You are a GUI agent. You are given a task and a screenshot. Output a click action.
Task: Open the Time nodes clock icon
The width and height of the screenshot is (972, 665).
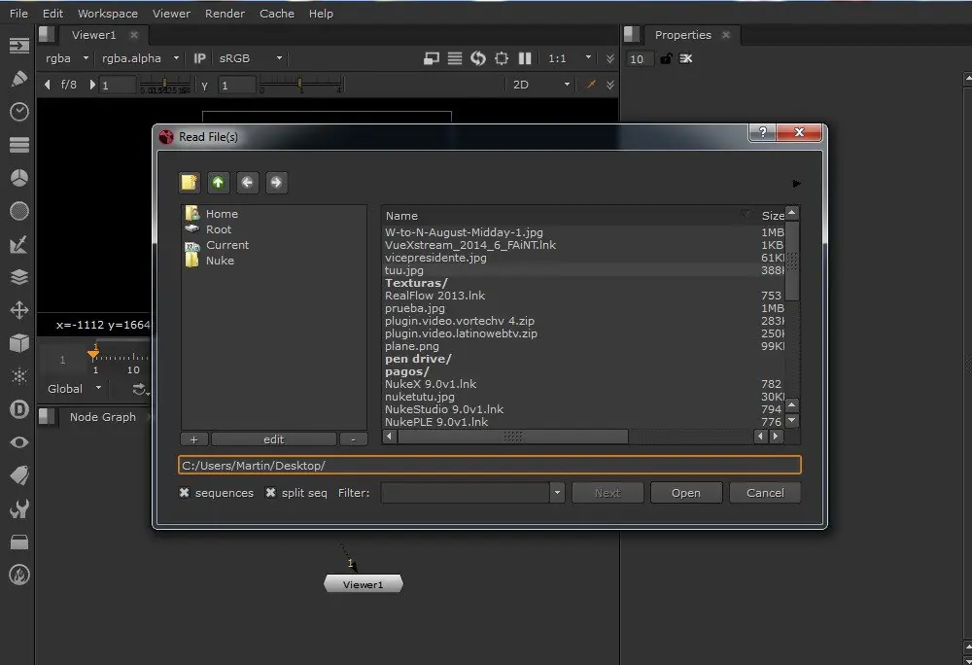[19, 112]
